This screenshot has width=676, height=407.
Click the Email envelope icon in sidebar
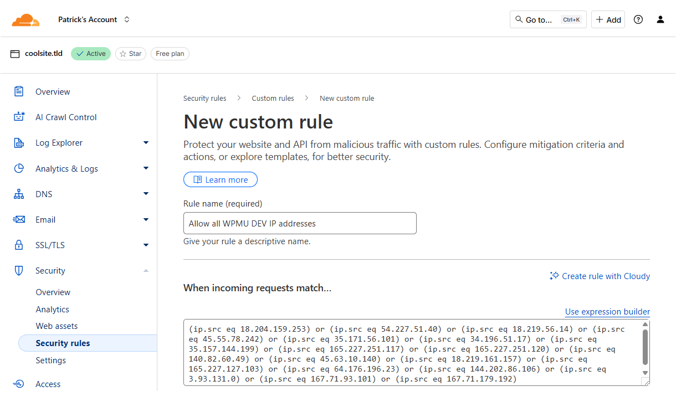click(x=19, y=219)
